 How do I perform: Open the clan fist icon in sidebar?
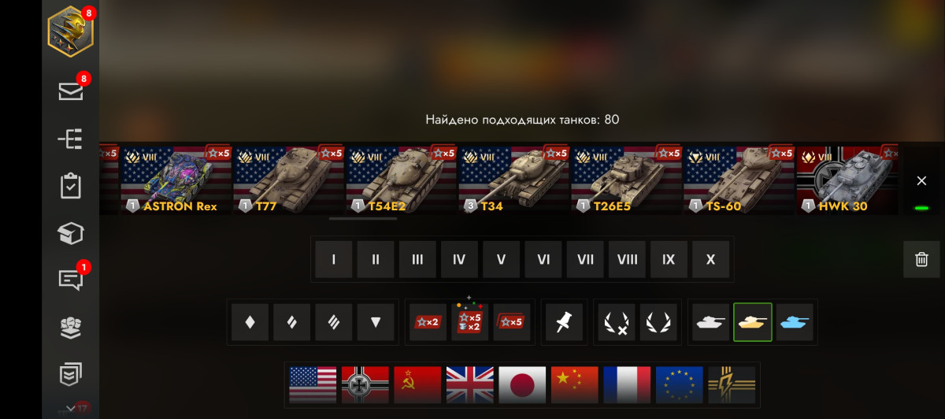71,328
